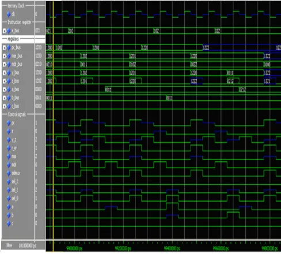Click the diamond icon of signal y_z

click(9, 140)
